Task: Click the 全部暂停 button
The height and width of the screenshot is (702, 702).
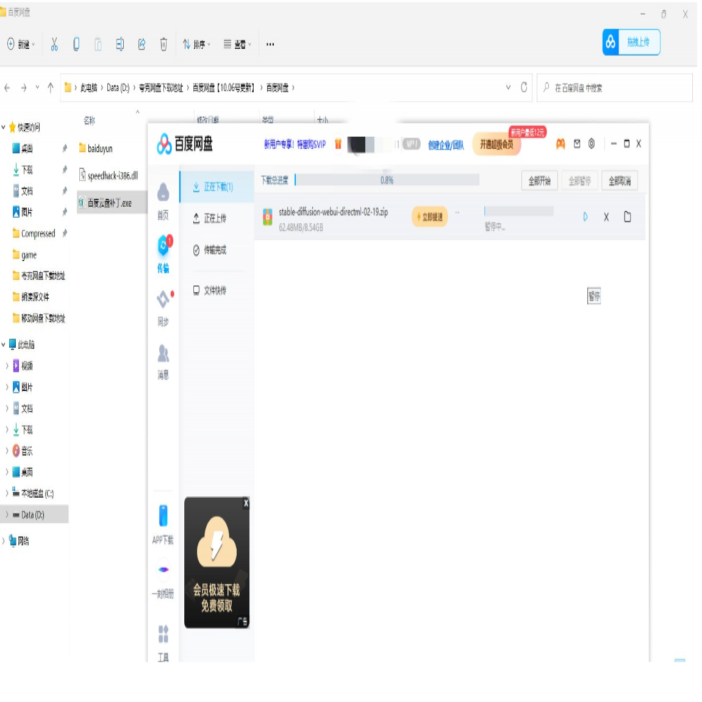Action: (579, 181)
